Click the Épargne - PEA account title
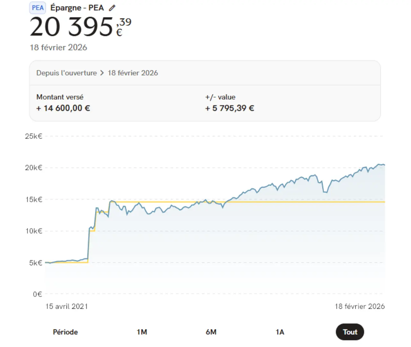 [77, 8]
